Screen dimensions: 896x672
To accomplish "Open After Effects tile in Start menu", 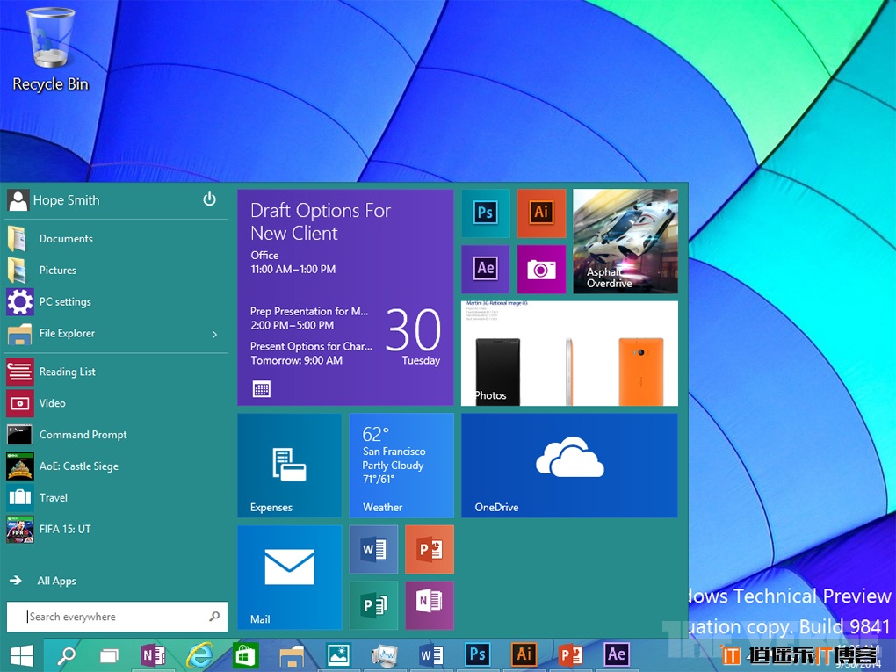I will tap(485, 269).
